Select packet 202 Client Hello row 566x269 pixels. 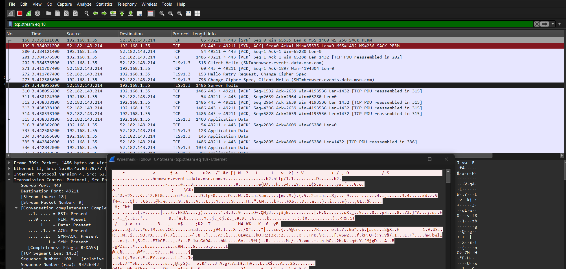[x=285, y=63]
